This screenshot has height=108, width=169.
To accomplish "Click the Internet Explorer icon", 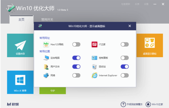I will tap(94, 75).
